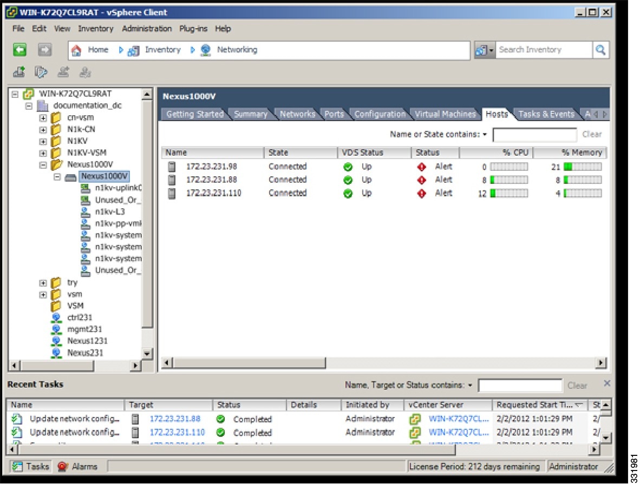Click the Nexus1000V switch icon in tree

[x=70, y=177]
